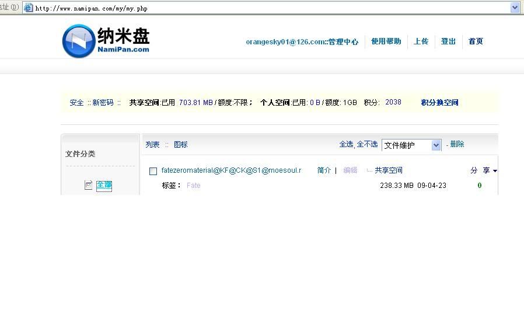Click the NamiPan logo
524x321 pixels.
[106, 41]
